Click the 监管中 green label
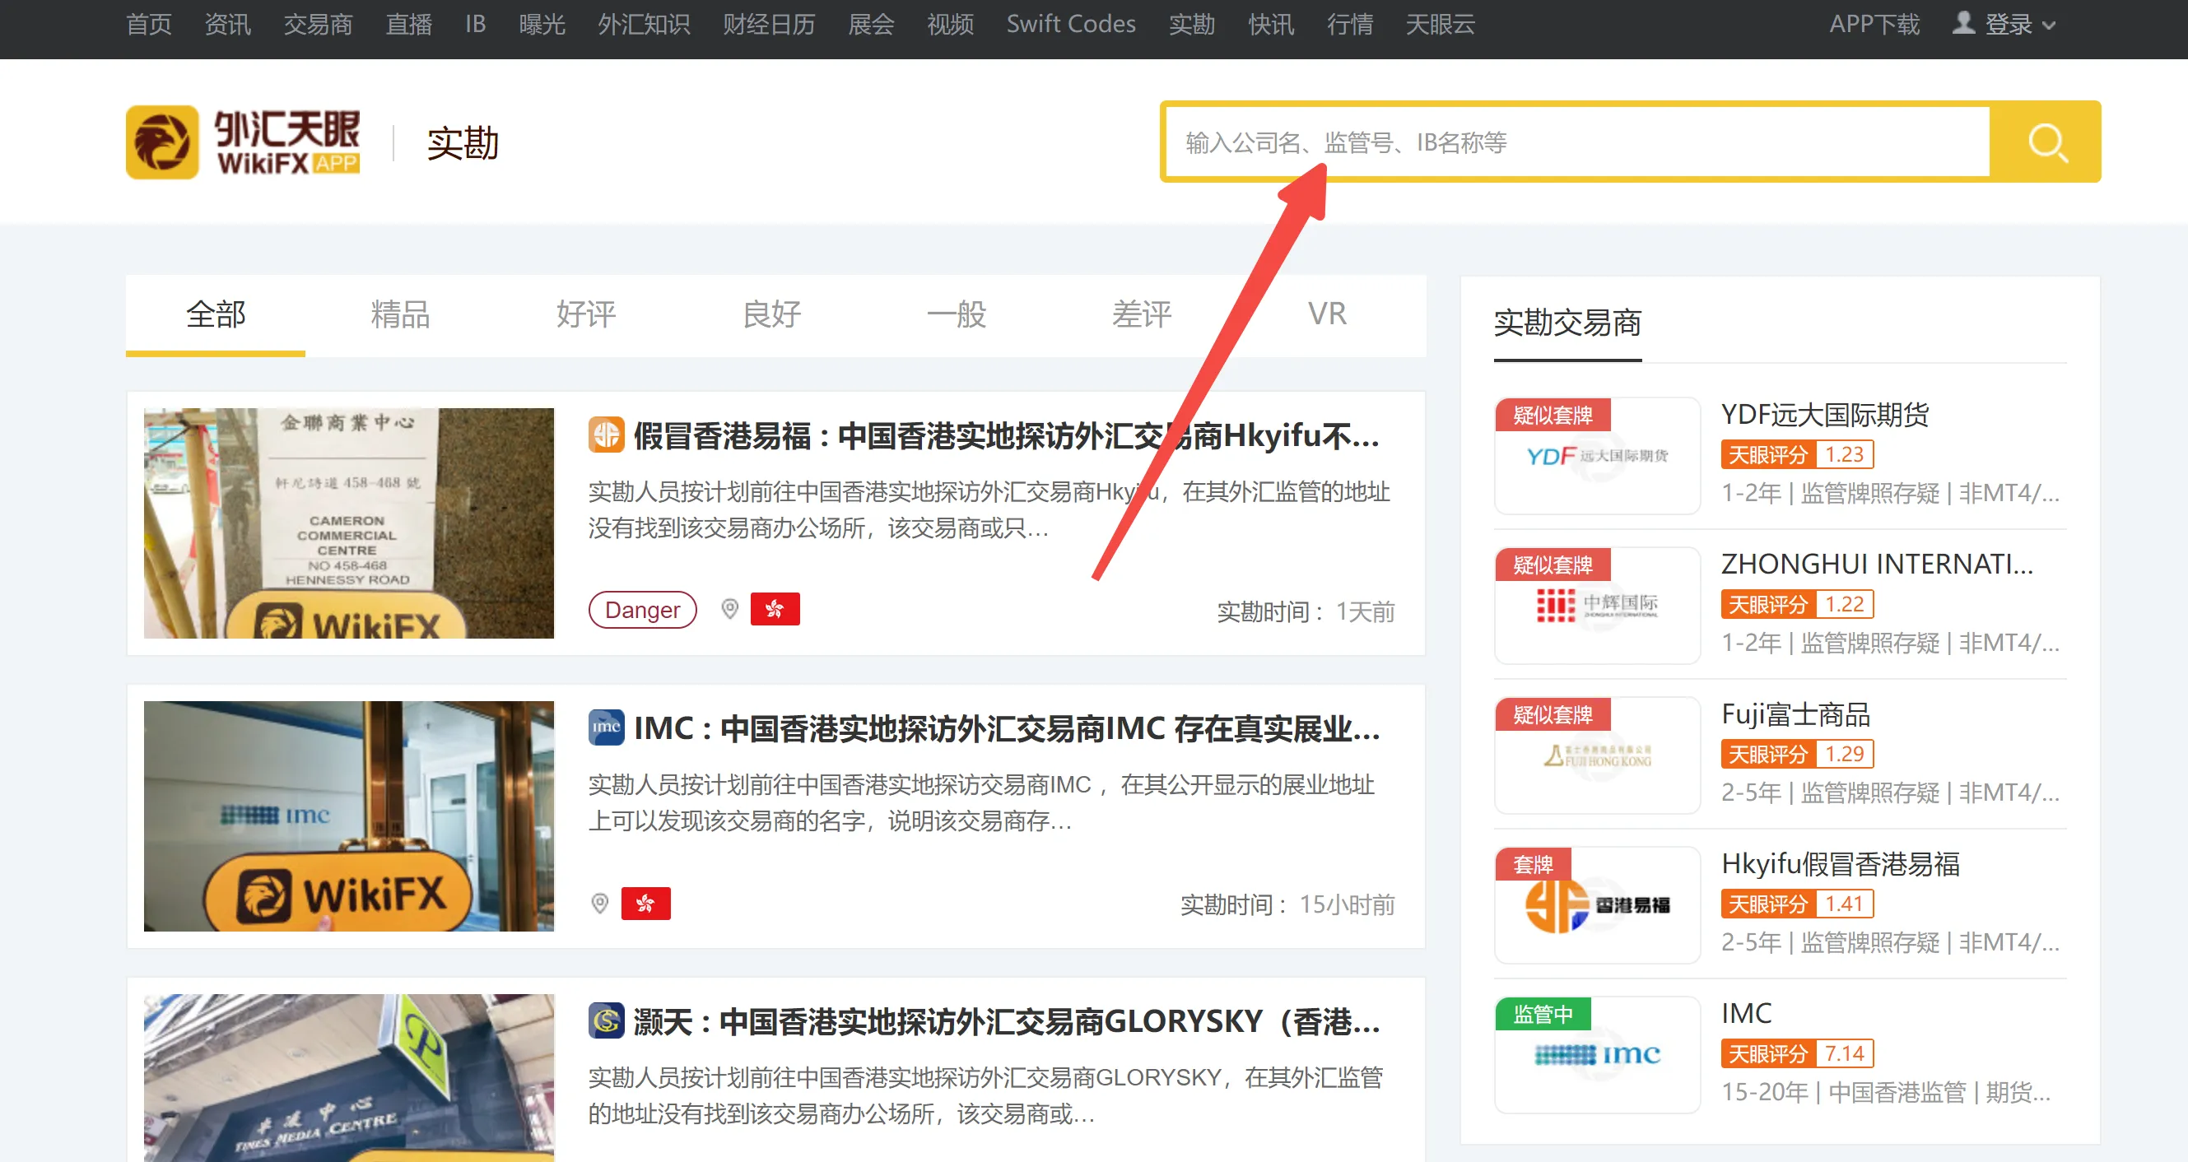 pyautogui.click(x=1543, y=1013)
